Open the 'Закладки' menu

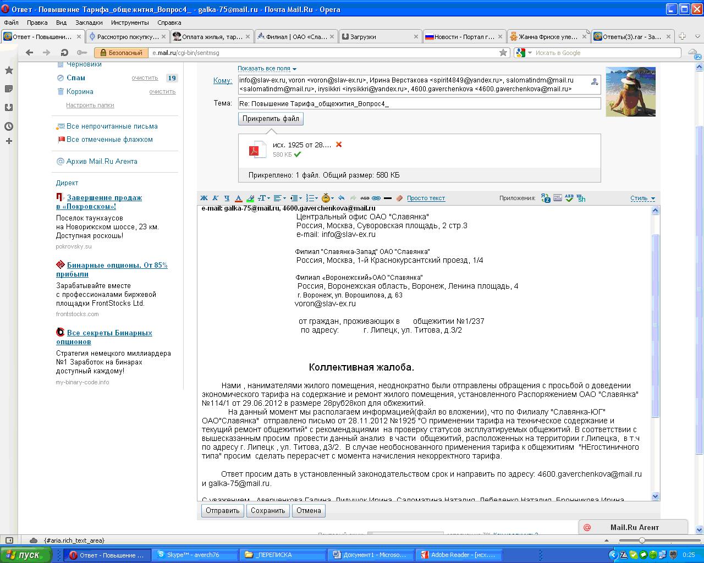(89, 23)
